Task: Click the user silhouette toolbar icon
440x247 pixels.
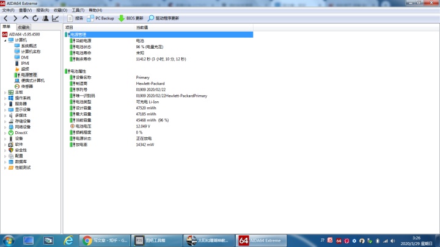Action: point(45,18)
